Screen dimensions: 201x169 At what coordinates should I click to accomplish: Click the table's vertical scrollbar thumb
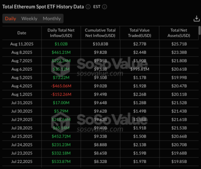tap(200, 30)
